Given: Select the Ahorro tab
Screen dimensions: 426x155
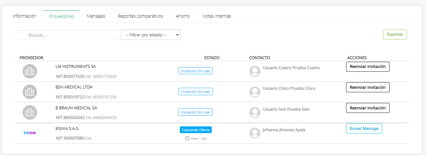Looking at the screenshot, I should point(183,16).
